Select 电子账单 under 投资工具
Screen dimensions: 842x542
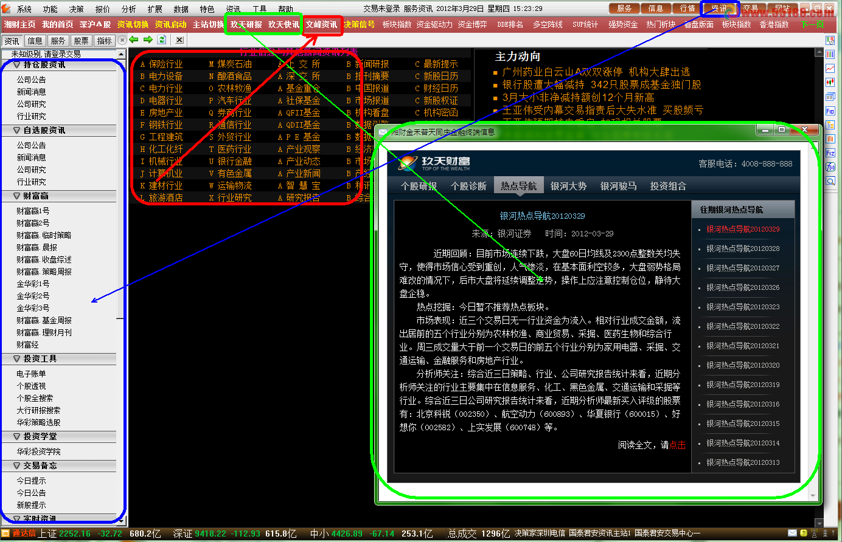click(x=31, y=374)
